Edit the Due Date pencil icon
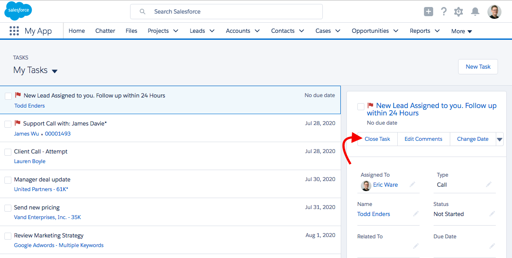The image size is (512, 258). point(492,246)
